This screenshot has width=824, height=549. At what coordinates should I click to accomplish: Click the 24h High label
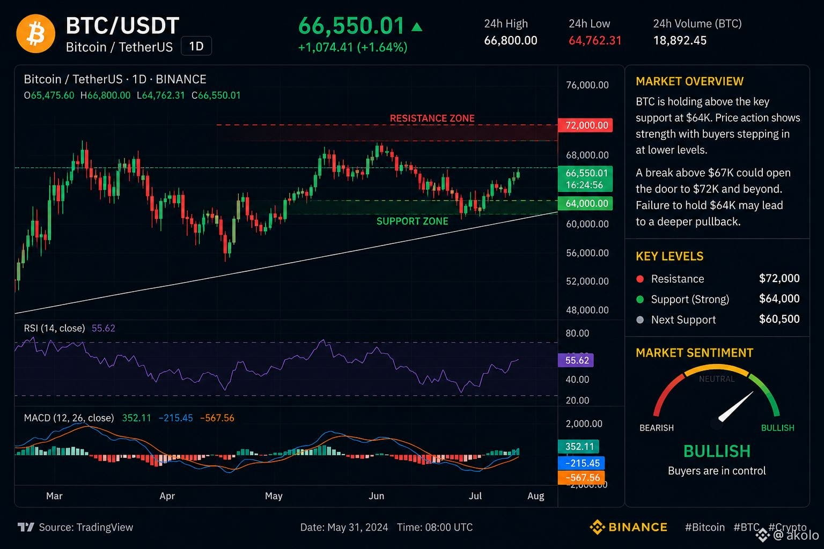point(506,24)
